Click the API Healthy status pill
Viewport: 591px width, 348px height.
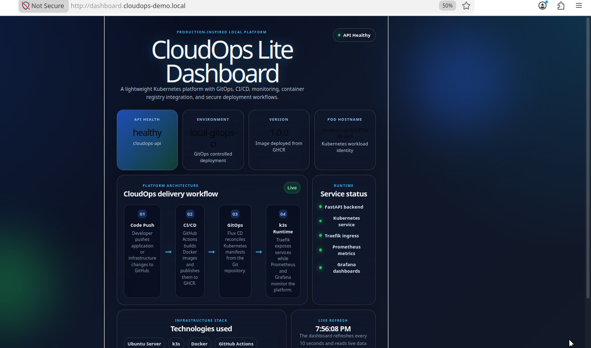pyautogui.click(x=354, y=35)
